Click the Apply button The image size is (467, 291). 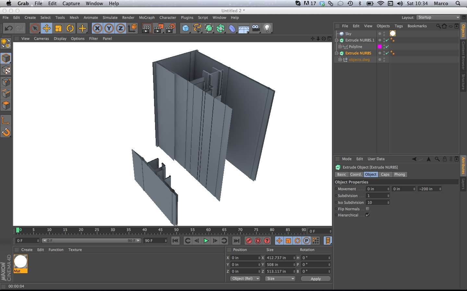[316, 279]
